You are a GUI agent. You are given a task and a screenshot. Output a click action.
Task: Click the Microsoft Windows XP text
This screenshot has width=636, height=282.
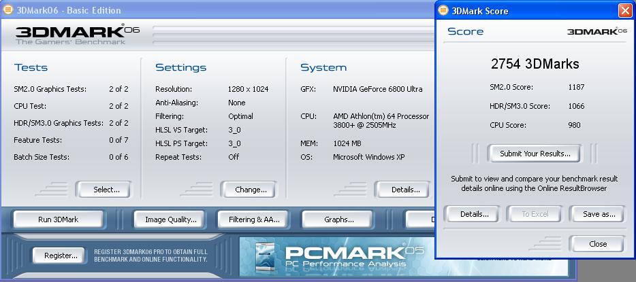tap(368, 157)
